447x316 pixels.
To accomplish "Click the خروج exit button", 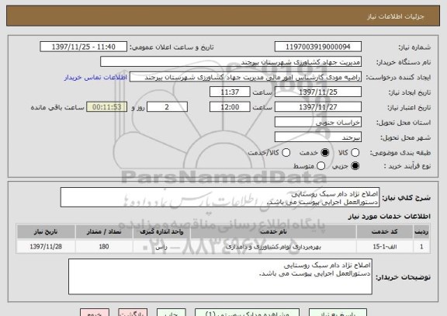I will 95,312.
